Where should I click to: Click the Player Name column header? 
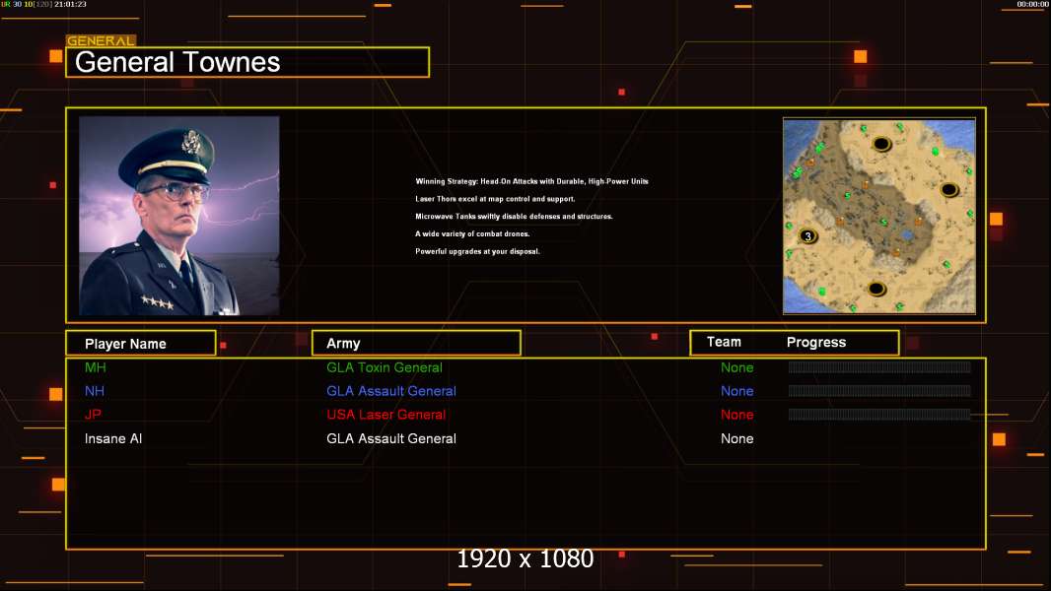141,344
